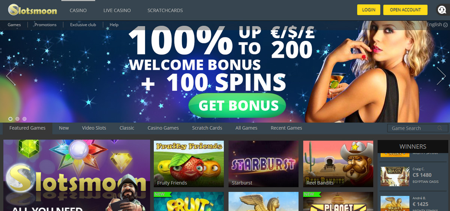Click the Open Account button

[x=405, y=10]
